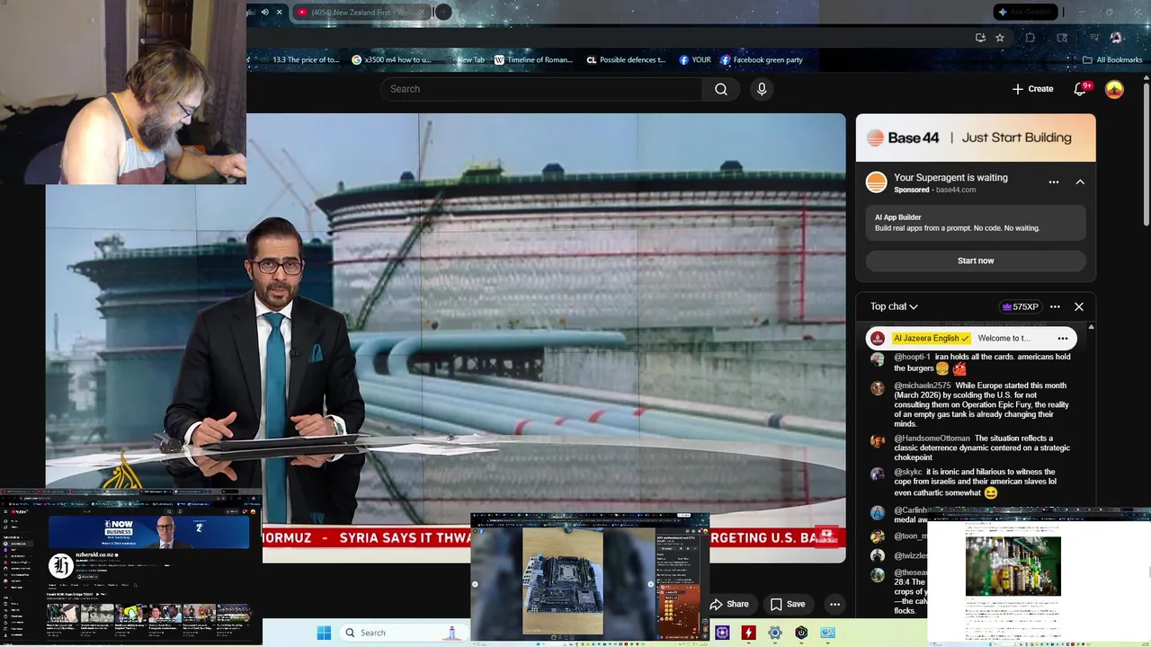The image size is (1151, 647).
Task: Open the dark hexagon taskbar app
Action: [x=801, y=633]
